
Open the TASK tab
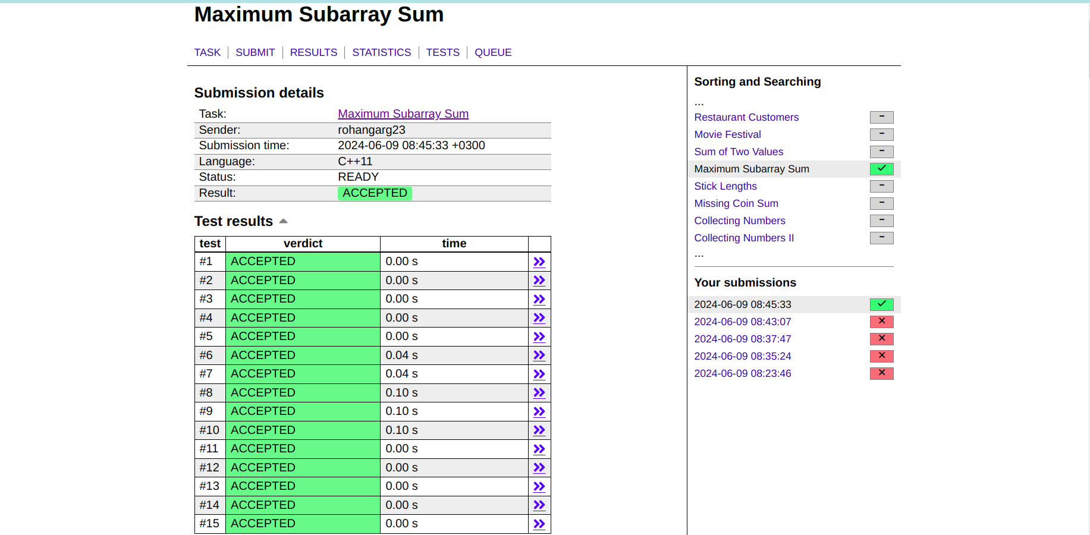pyautogui.click(x=207, y=52)
